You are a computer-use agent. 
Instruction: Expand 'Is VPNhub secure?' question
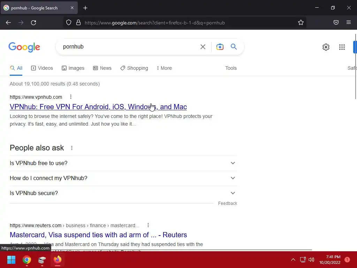[x=123, y=193]
